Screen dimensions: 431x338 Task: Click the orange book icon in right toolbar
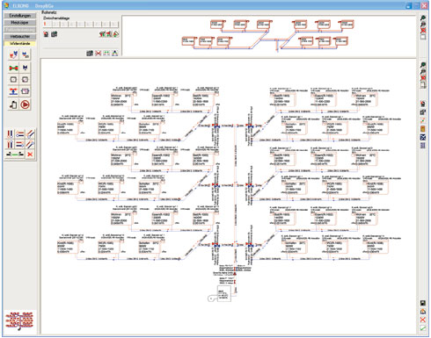(x=423, y=128)
